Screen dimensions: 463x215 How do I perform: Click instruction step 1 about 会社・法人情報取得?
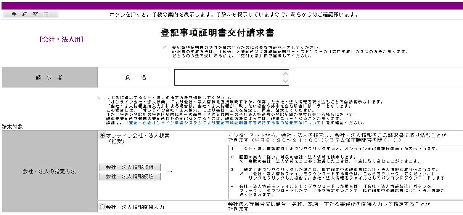click(334, 149)
